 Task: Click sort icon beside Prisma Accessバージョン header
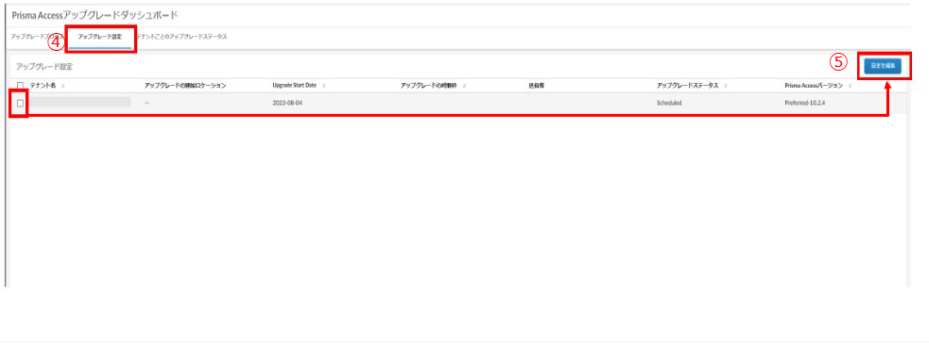click(851, 86)
